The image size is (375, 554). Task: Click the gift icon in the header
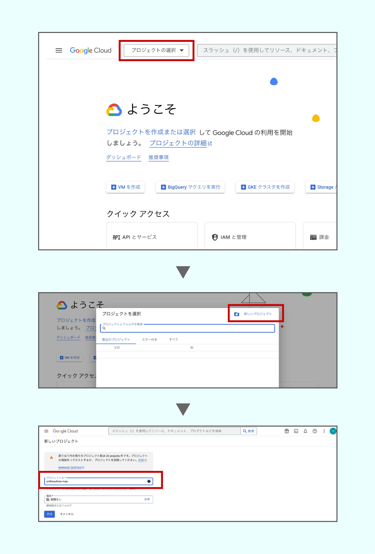point(287,431)
